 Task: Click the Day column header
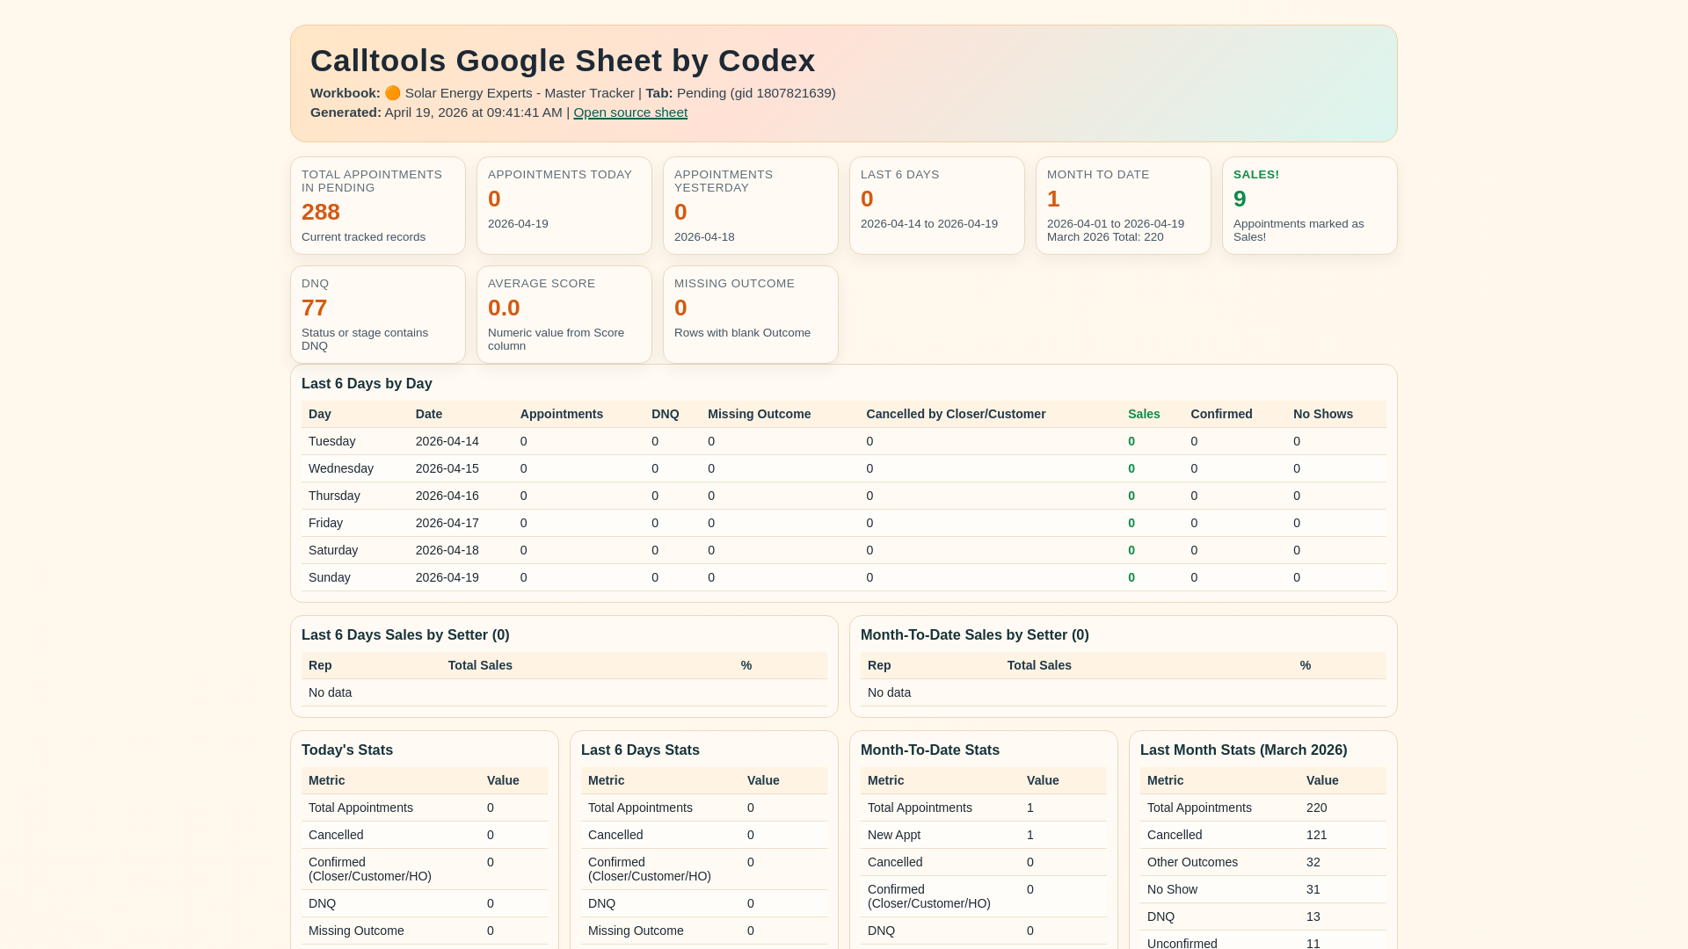point(320,414)
